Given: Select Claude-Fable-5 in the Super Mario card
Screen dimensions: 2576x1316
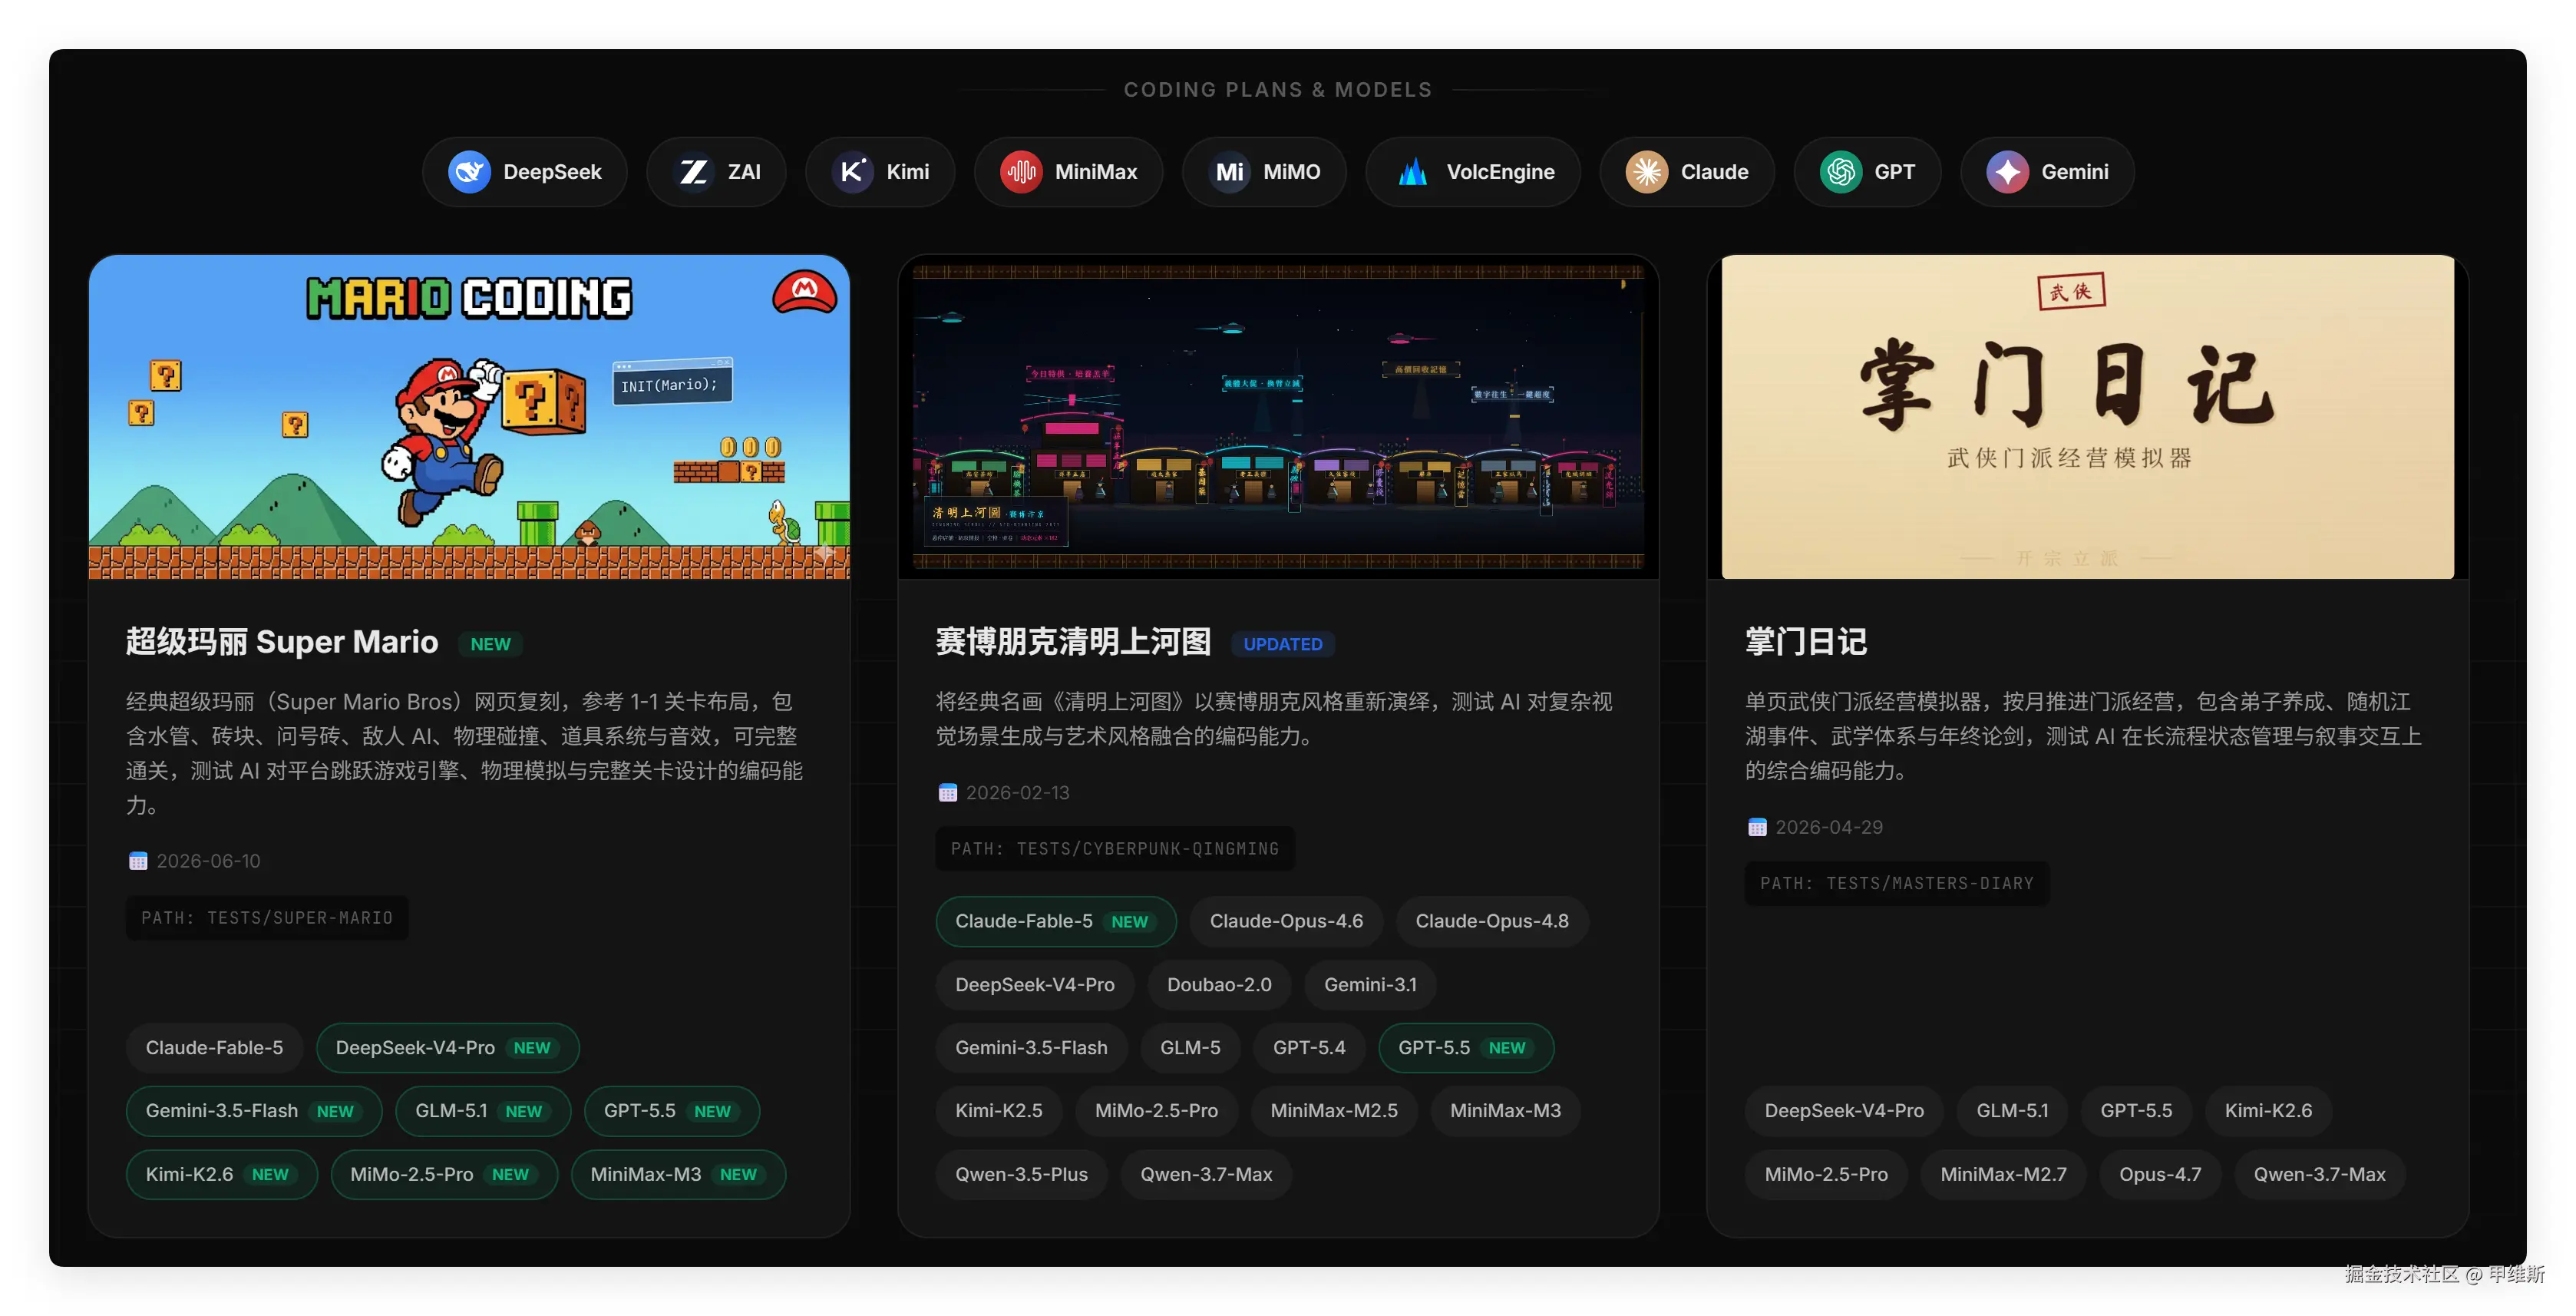Looking at the screenshot, I should (x=214, y=1048).
